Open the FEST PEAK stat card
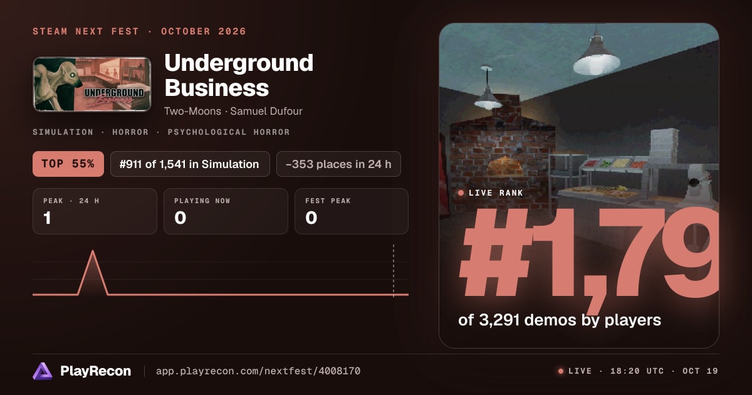 pos(352,211)
